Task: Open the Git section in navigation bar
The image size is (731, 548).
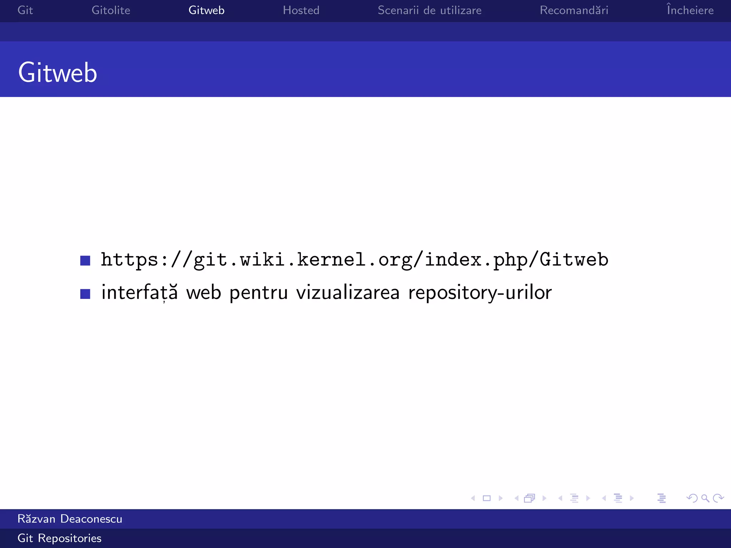Action: coord(25,10)
